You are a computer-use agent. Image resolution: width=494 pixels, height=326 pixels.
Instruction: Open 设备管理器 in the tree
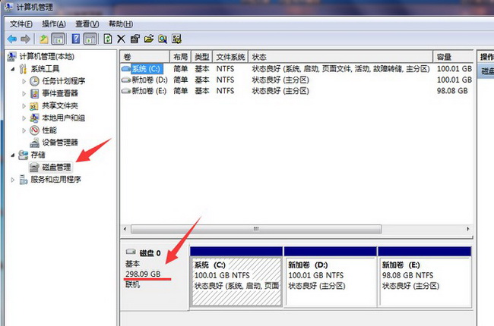click(60, 143)
